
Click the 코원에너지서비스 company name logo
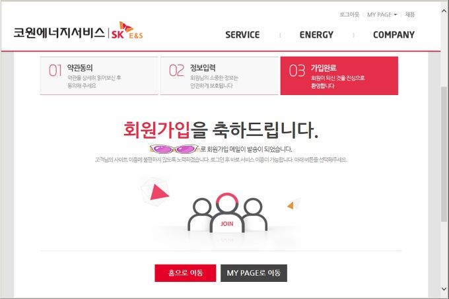tap(59, 33)
